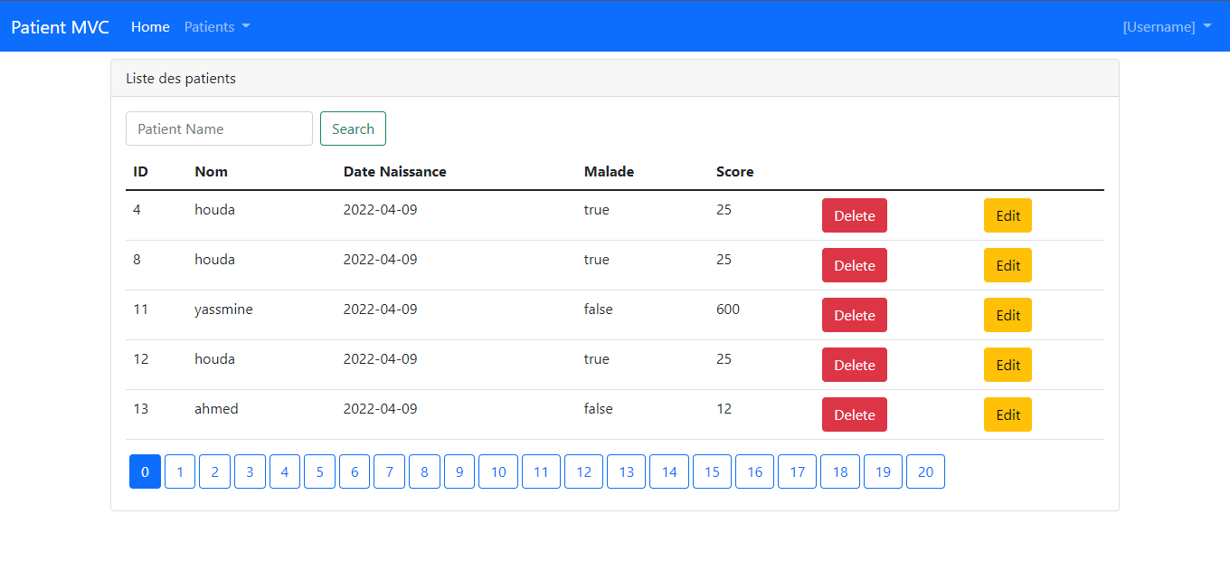Click the ID cell 11

click(x=140, y=310)
